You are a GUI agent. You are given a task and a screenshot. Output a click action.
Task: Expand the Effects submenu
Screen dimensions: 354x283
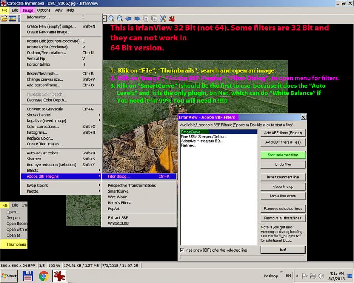(x=61, y=171)
